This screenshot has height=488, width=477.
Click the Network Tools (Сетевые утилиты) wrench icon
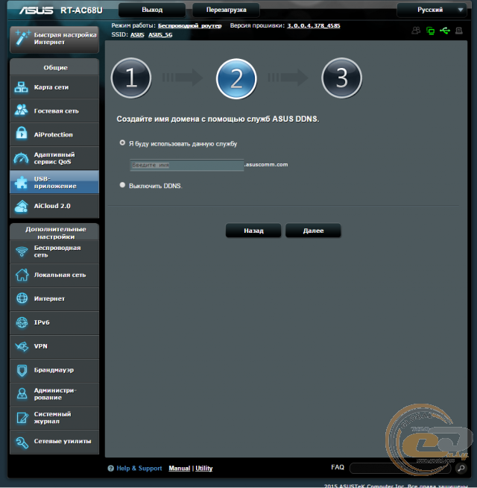22,442
